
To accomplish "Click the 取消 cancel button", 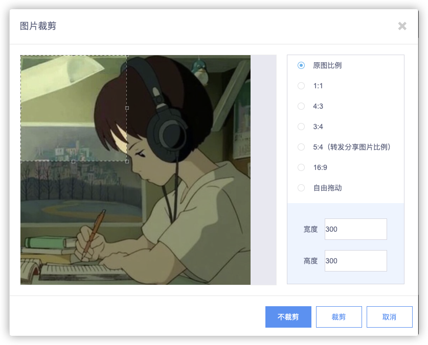I will [x=390, y=317].
